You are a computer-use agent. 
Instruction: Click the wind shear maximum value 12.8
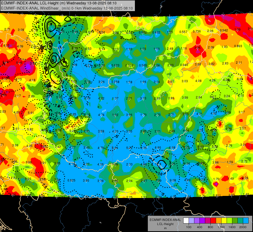(x=158, y=164)
